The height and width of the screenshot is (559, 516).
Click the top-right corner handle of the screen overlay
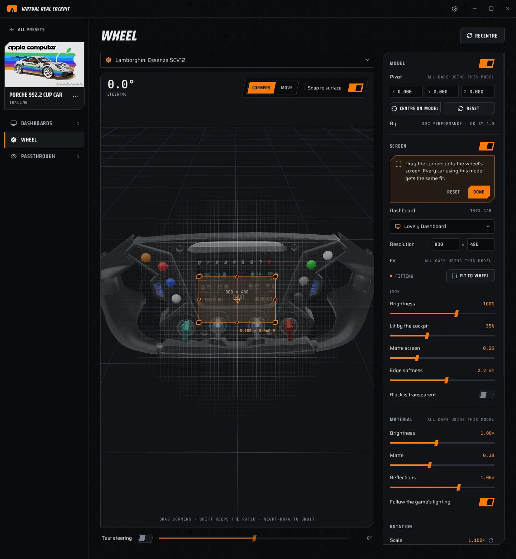[275, 277]
